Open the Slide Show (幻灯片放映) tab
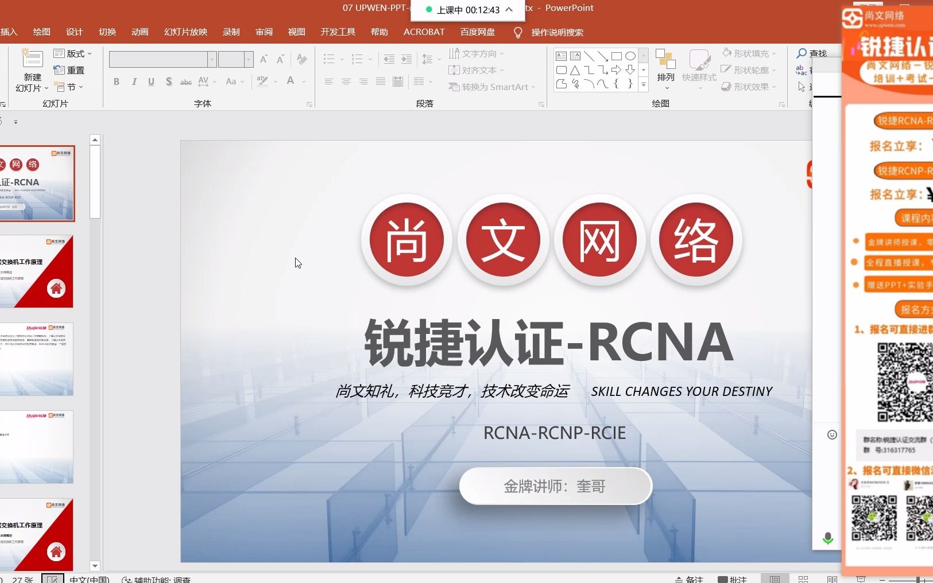933x583 pixels. click(x=185, y=32)
